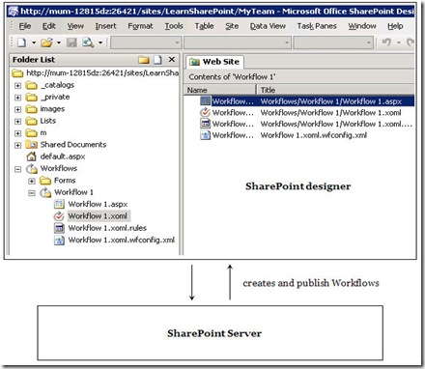Expand the Lists folder

pos(17,122)
